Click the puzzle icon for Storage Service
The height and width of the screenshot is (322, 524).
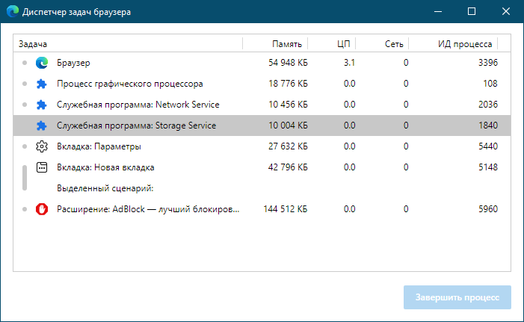point(42,126)
